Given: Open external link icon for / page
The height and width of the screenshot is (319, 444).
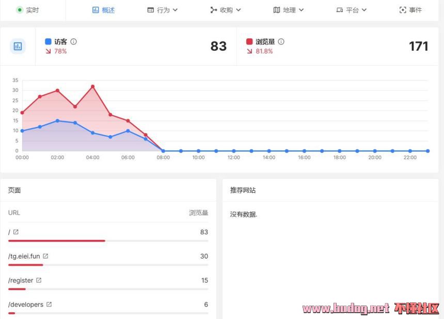Looking at the screenshot, I should (16, 232).
